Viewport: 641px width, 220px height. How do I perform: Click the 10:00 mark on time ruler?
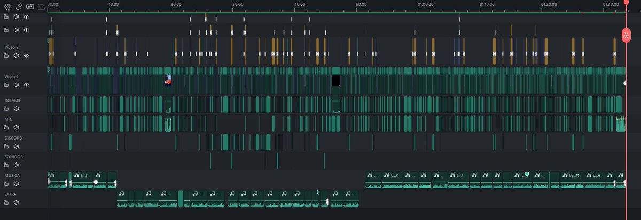click(x=113, y=4)
